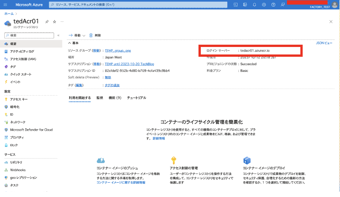
Task: Switch to the 機能 (9) tab
Action: 115,98
